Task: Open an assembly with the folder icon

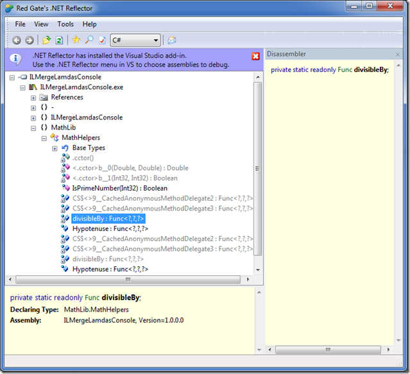Action: click(47, 40)
